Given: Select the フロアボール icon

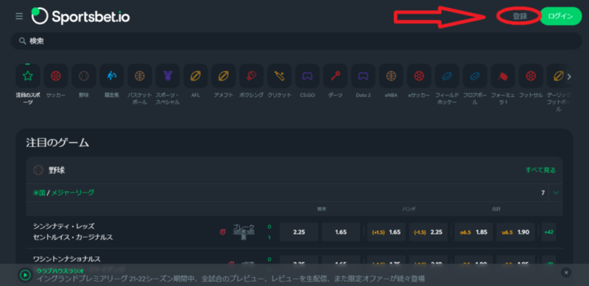Looking at the screenshot, I should click(475, 76).
